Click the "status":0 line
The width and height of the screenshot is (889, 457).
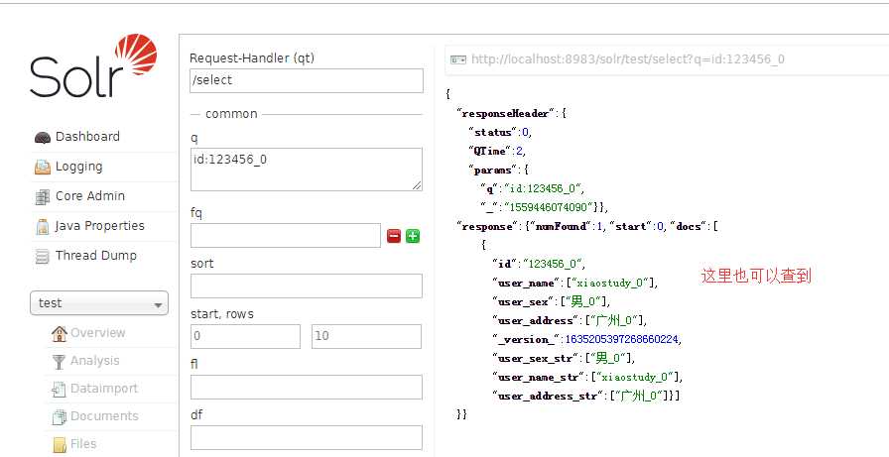(500, 132)
